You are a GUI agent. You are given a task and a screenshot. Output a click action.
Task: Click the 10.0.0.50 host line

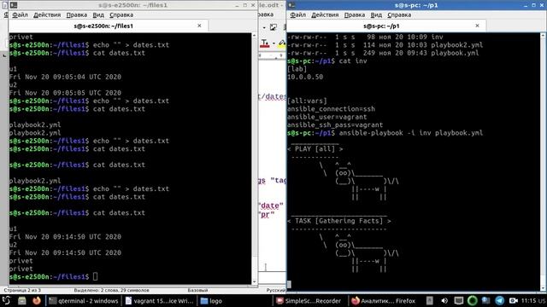point(305,77)
